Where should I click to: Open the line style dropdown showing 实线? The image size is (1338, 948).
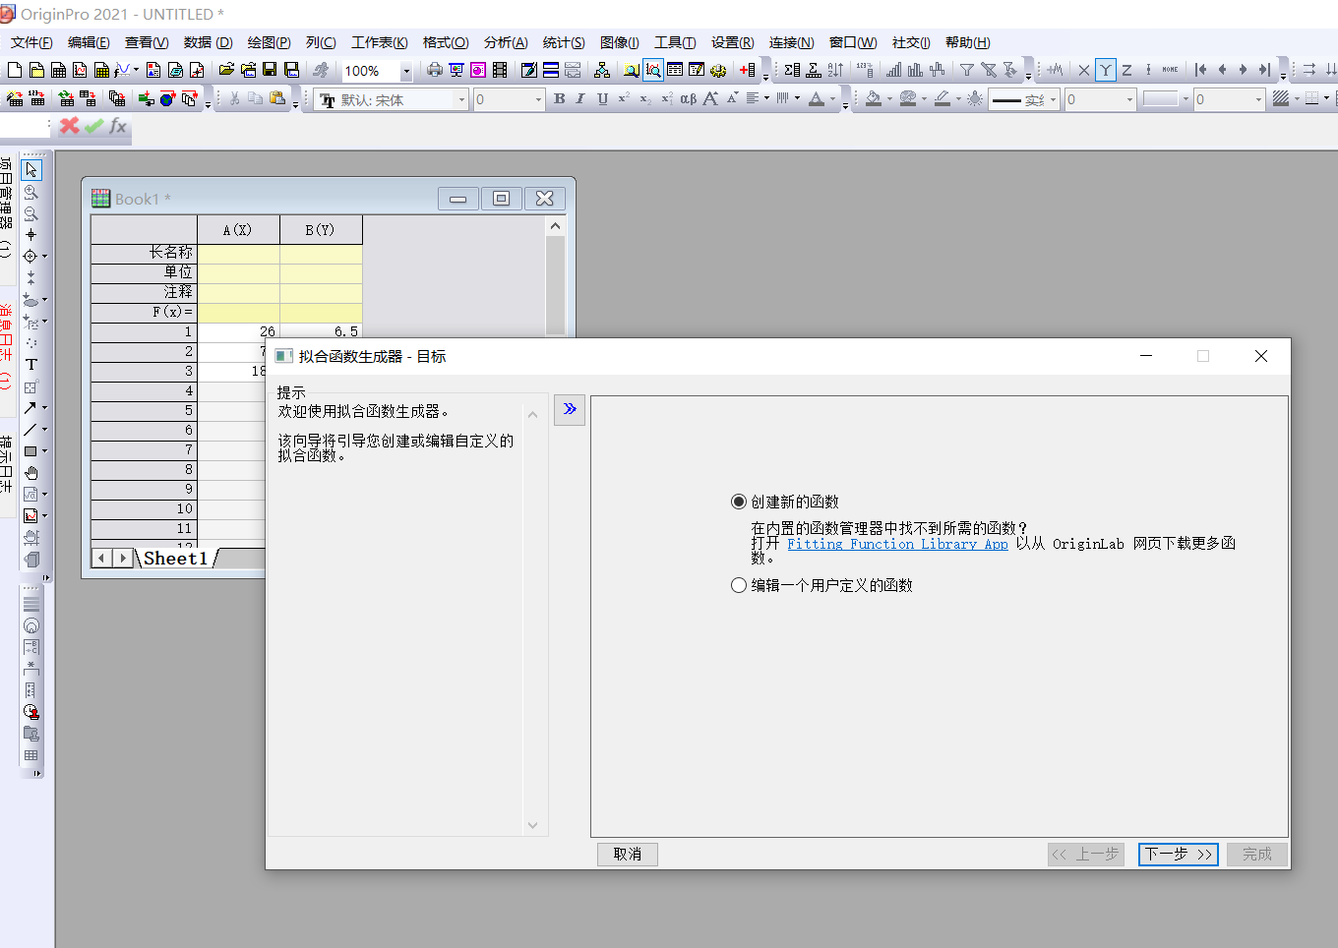point(1052,99)
